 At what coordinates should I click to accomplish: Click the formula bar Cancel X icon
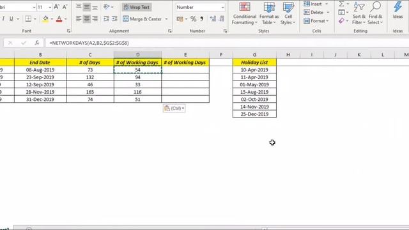pos(10,43)
